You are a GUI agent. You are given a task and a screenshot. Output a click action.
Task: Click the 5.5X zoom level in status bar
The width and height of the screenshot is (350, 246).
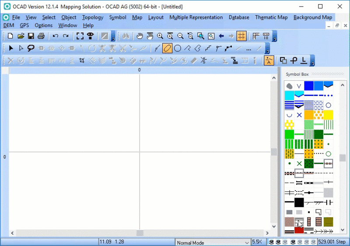(257, 242)
